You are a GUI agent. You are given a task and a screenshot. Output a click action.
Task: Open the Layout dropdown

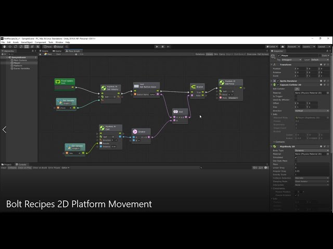(x=324, y=47)
